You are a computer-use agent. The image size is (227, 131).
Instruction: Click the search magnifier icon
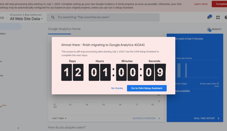pyautogui.click(x=53, y=17)
